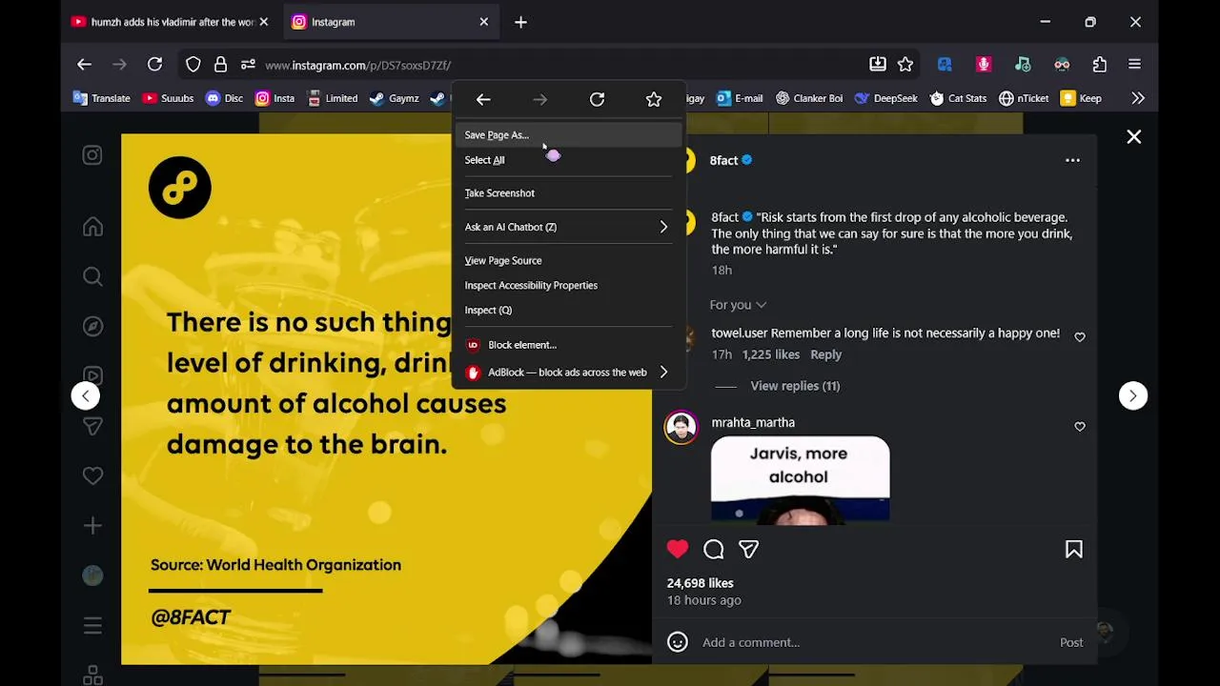Click context menu Bookmark star

pyautogui.click(x=654, y=99)
